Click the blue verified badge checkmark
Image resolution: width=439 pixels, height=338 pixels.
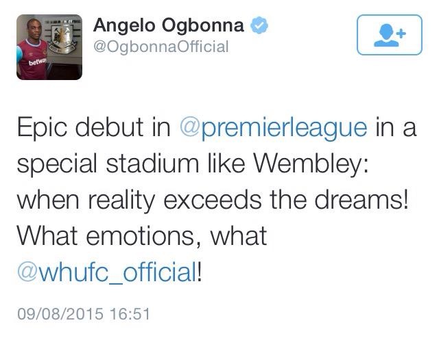[x=259, y=25]
